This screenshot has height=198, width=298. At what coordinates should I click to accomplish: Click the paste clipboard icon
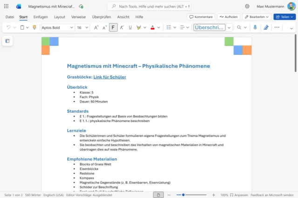(22, 28)
